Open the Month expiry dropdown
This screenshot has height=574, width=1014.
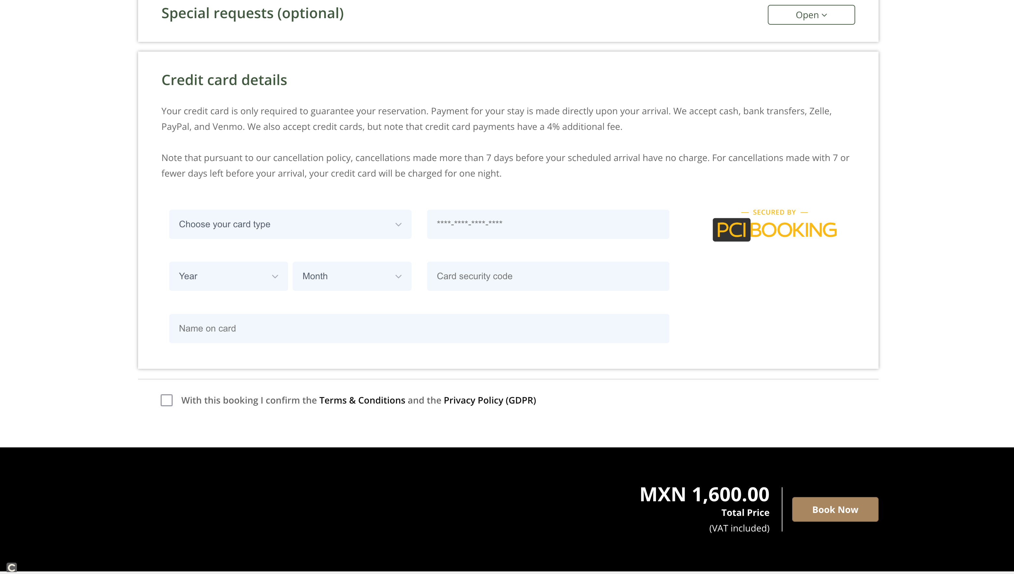[351, 276]
